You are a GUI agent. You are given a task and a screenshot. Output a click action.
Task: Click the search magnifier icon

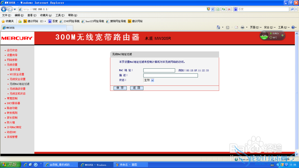292,9
